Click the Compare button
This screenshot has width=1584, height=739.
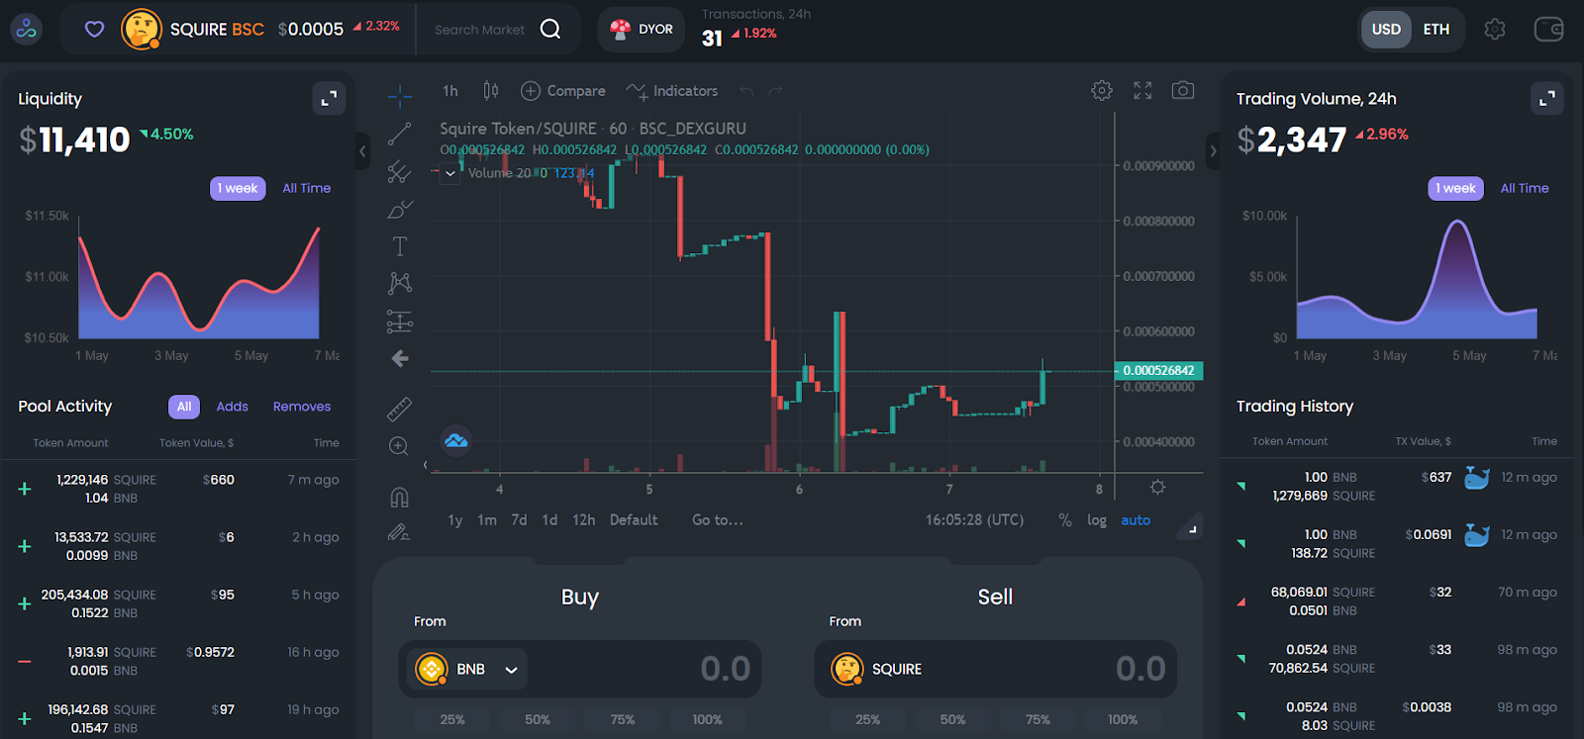coord(563,91)
